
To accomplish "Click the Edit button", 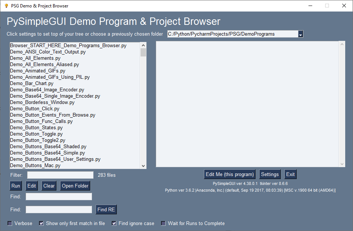I will coord(32,186).
